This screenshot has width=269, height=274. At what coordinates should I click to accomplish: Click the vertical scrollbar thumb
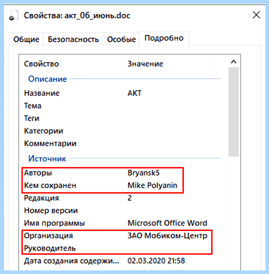[234, 111]
